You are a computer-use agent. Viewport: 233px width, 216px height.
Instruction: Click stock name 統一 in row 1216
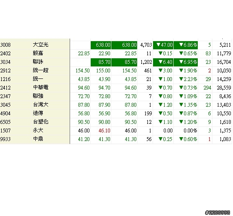[x=38, y=79]
